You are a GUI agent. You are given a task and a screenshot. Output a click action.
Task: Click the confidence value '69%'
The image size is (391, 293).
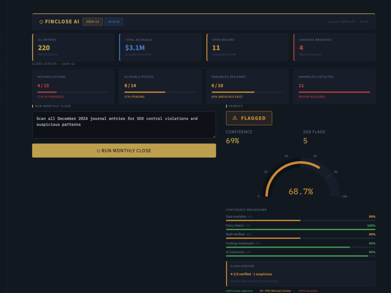click(x=232, y=141)
